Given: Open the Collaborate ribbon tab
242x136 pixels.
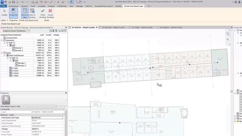Looking at the screenshot, I should click(62, 6).
